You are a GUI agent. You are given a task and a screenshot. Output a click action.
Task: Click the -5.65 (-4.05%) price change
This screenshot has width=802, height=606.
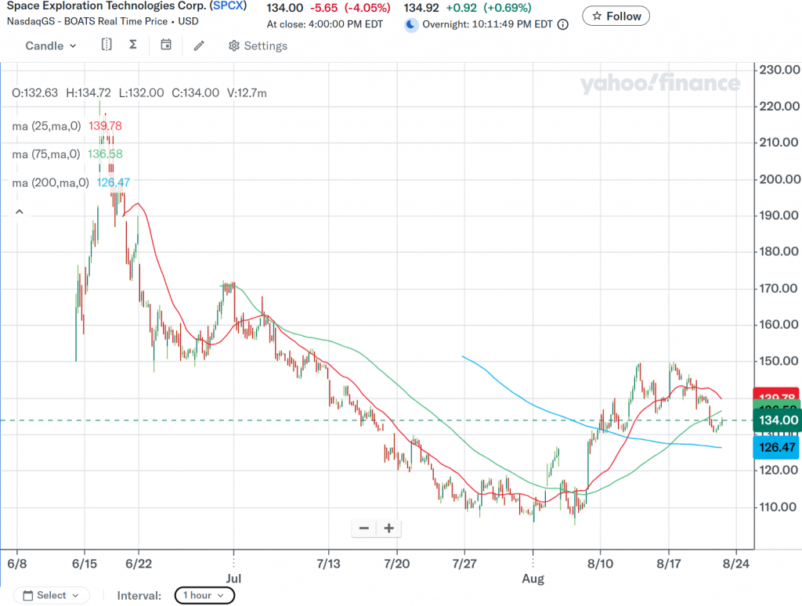tap(350, 8)
